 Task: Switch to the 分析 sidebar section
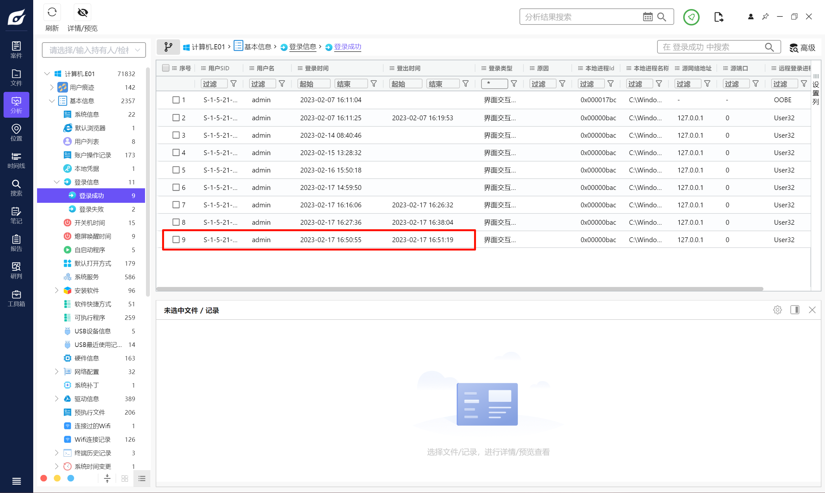click(x=16, y=105)
